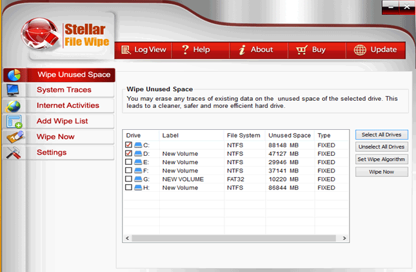Open the About menu item
The height and width of the screenshot is (272, 416).
(x=259, y=50)
